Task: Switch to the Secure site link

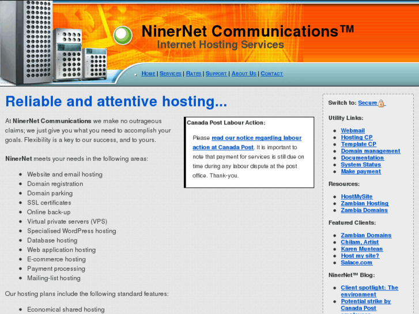Action: tap(368, 103)
